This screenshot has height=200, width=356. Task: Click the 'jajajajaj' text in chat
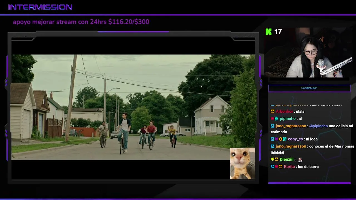(x=277, y=152)
